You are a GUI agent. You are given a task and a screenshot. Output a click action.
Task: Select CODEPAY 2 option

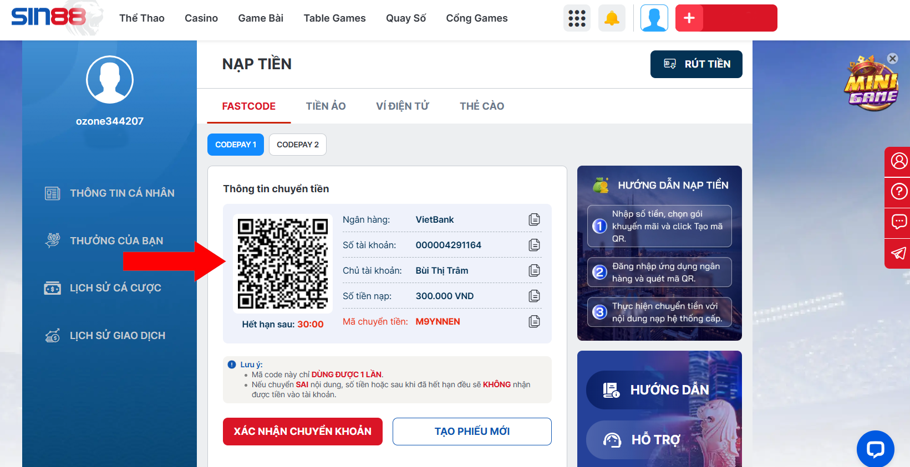(298, 145)
